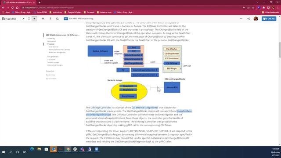This screenshot has height=158, width=281.
Task: Bookmark this page with star icon
Action: tap(253, 8)
